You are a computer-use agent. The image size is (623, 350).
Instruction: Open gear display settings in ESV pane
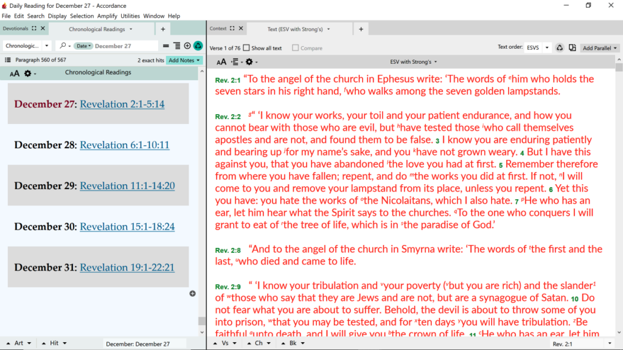(x=251, y=62)
